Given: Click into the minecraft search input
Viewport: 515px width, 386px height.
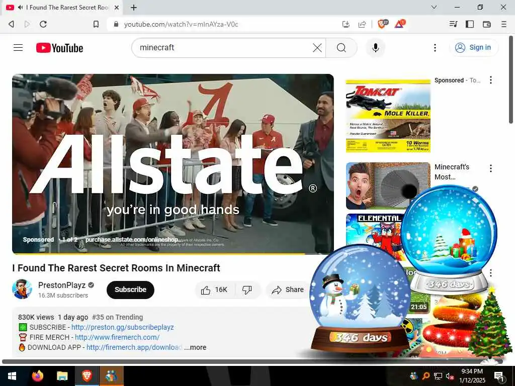Looking at the screenshot, I should point(223,48).
